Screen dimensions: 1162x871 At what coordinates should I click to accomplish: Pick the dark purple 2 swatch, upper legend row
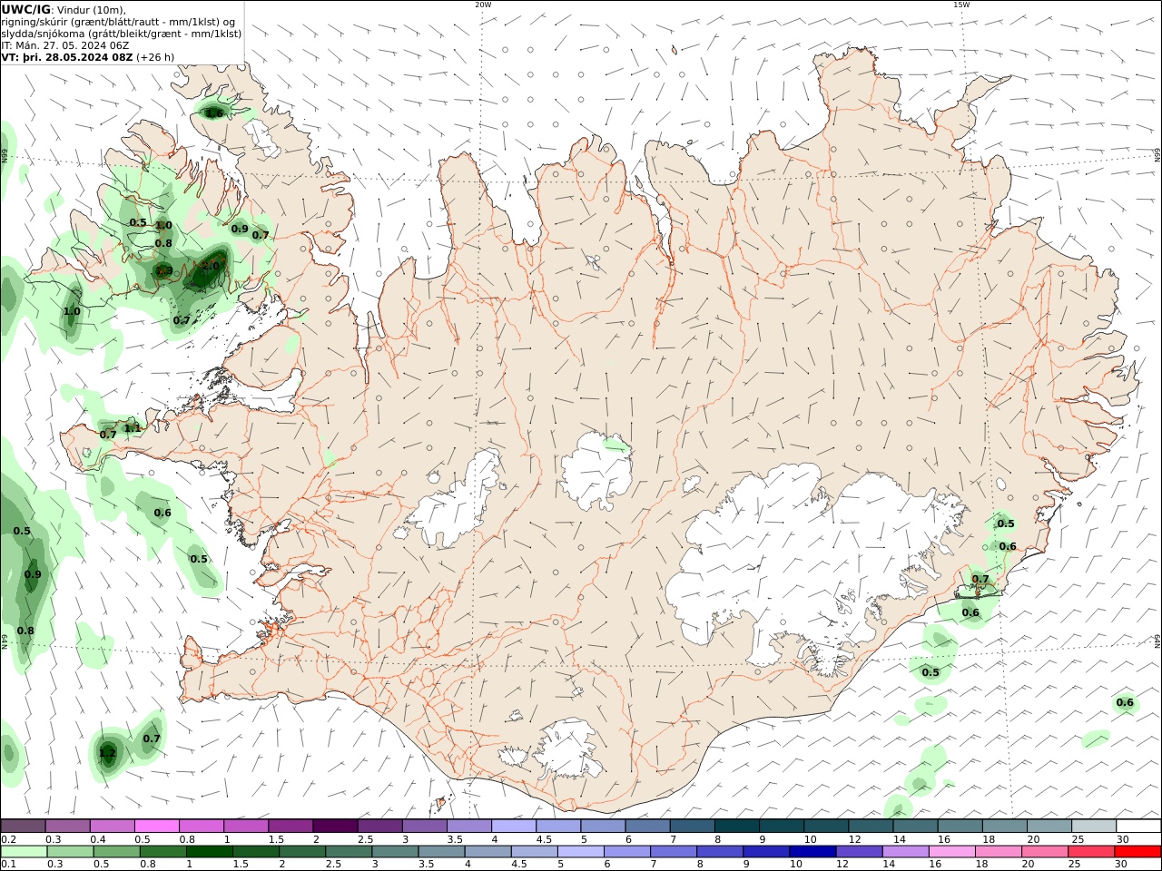[335, 826]
